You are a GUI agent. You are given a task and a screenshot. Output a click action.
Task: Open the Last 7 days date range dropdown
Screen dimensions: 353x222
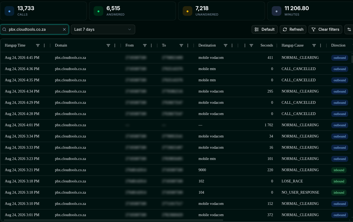pyautogui.click(x=103, y=29)
